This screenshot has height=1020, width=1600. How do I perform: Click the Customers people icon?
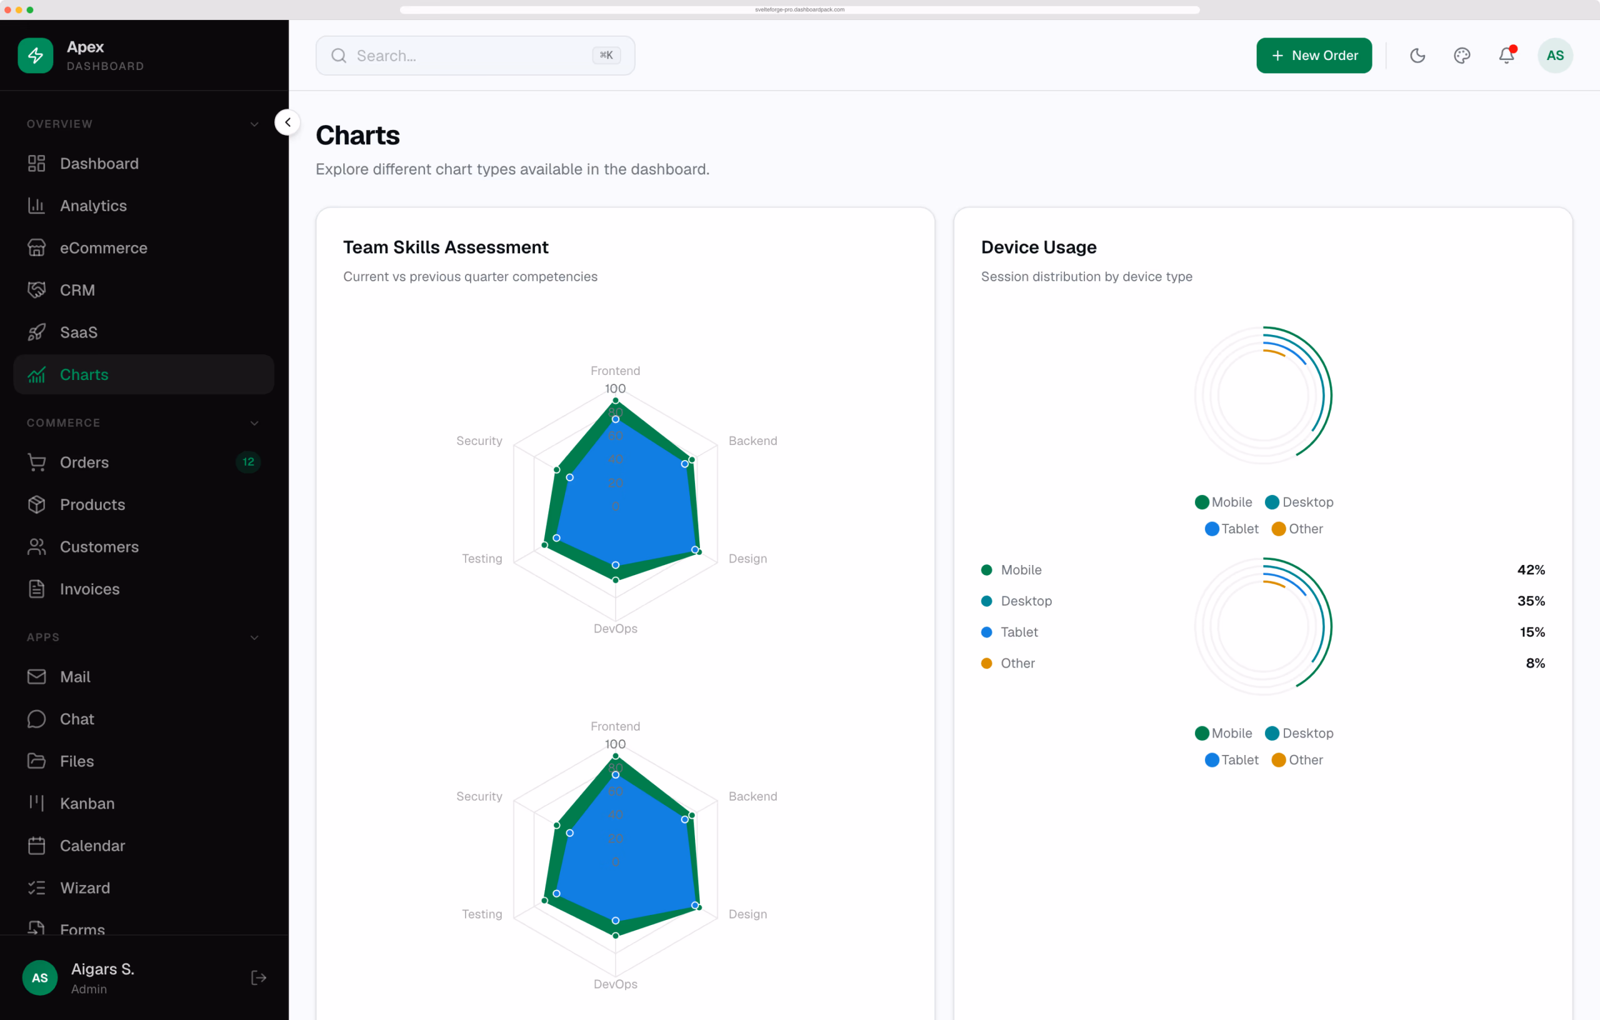(x=36, y=547)
